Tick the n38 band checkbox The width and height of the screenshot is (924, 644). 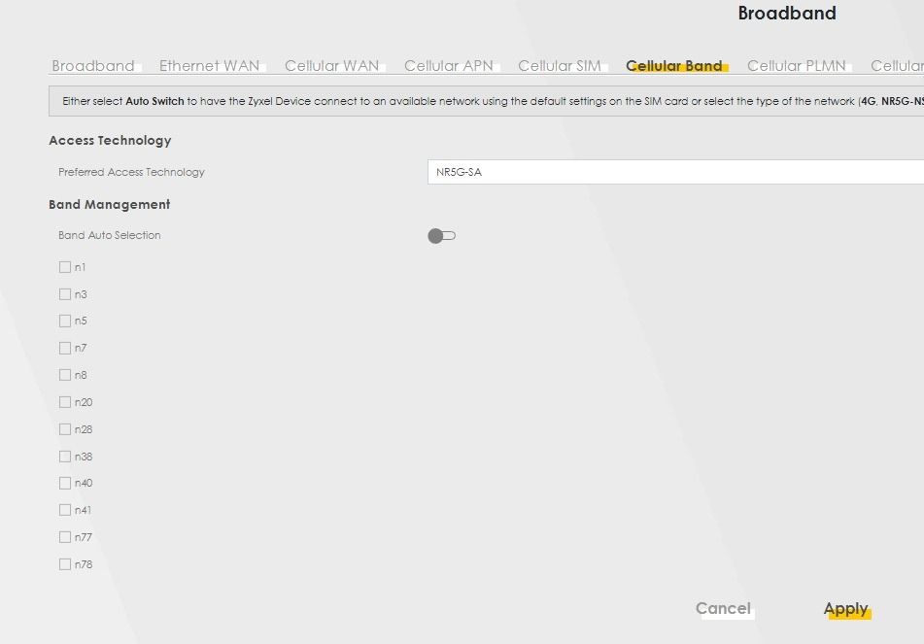65,457
